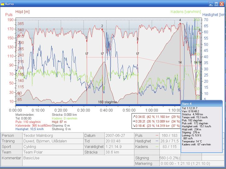Click the Team field showing Team Polar
The height and width of the screenshot is (169, 226).
coord(53,153)
